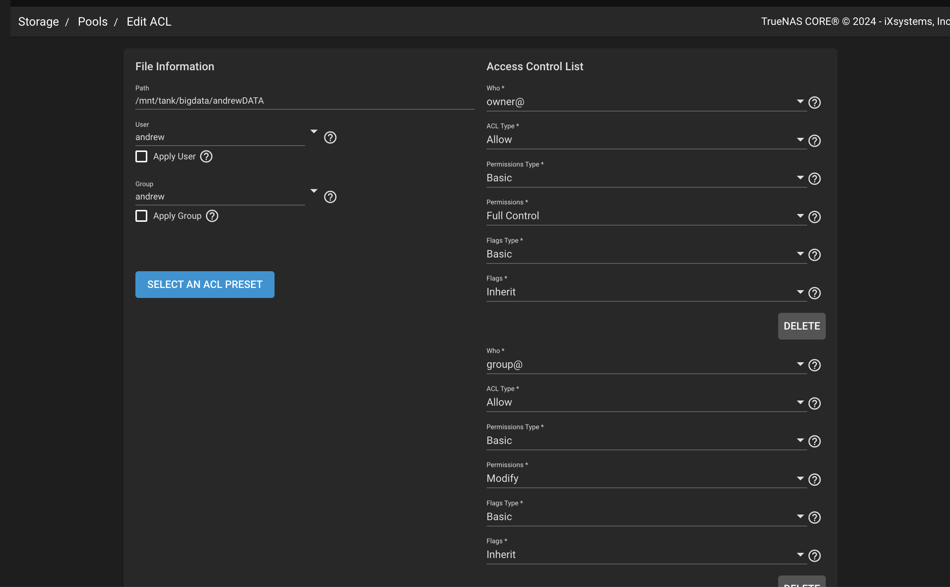Go to Storage in breadcrumb
This screenshot has width=950, height=587.
click(x=38, y=22)
